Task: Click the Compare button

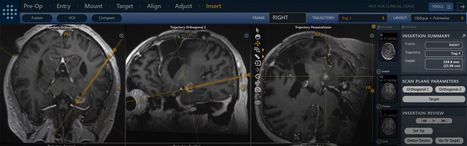Action: click(x=107, y=18)
